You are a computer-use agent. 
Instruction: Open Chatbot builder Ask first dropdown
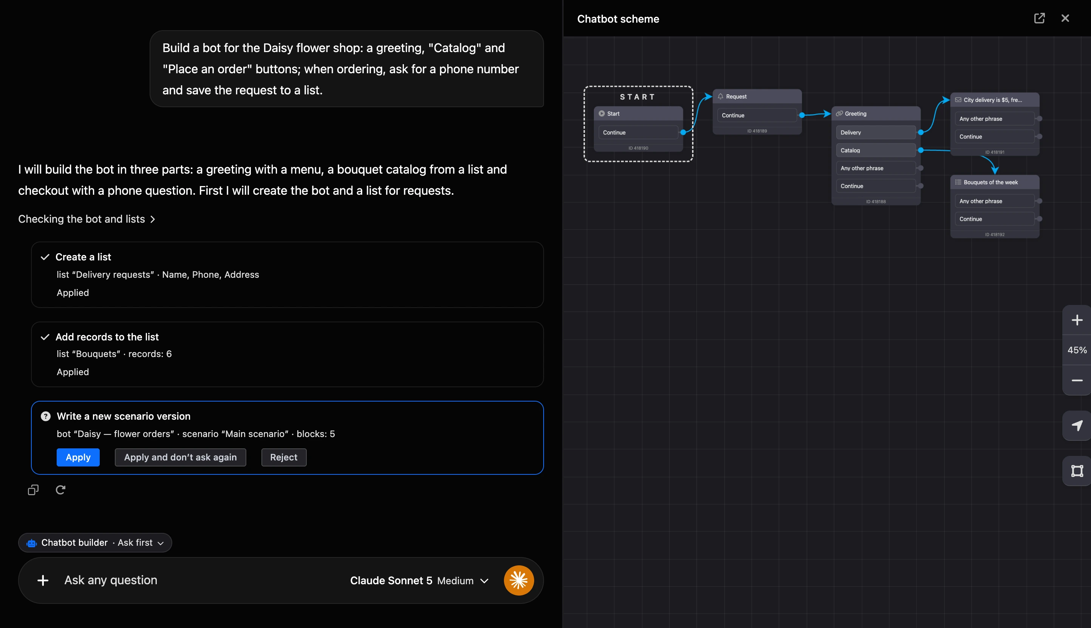95,543
